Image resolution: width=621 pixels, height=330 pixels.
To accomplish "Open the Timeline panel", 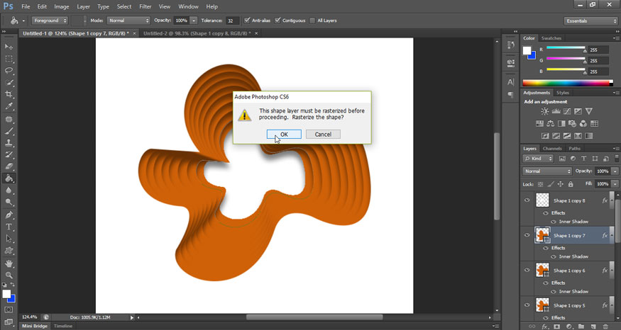I will click(x=63, y=326).
